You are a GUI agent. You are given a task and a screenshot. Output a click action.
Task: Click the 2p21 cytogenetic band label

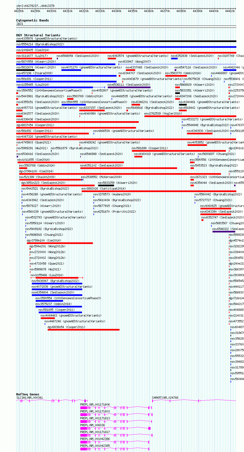pos(20,24)
